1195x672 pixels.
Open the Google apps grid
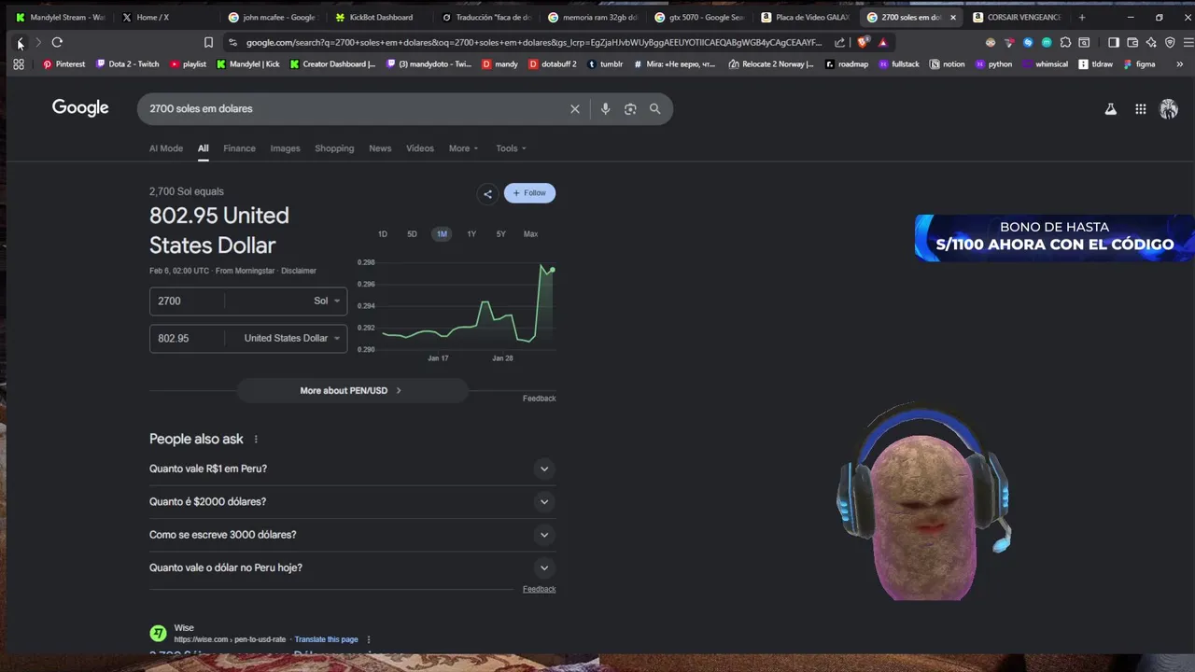click(x=1141, y=109)
